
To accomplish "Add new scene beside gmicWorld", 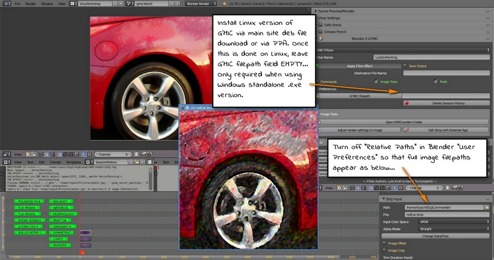I will [172, 3].
